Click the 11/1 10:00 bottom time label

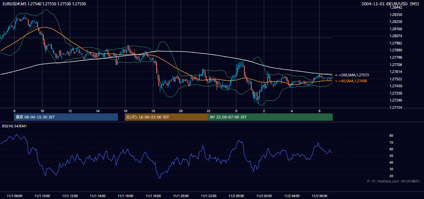42,196
